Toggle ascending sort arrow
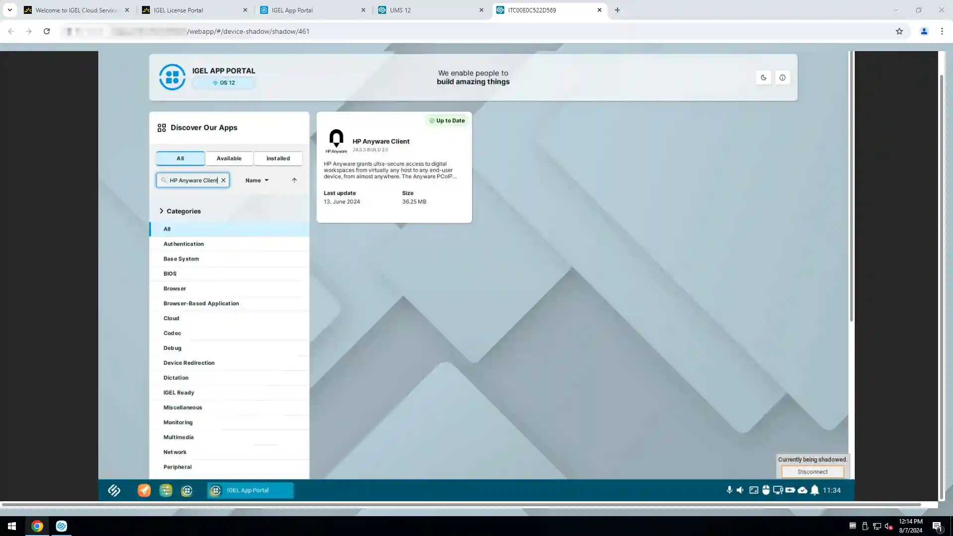953x536 pixels. (294, 180)
